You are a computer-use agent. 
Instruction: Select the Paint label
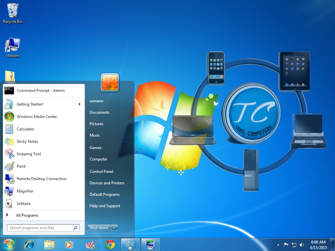click(21, 166)
